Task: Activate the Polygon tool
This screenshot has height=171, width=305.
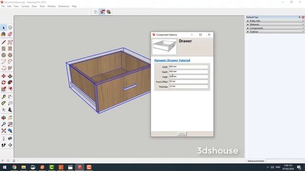Action: tap(10, 55)
